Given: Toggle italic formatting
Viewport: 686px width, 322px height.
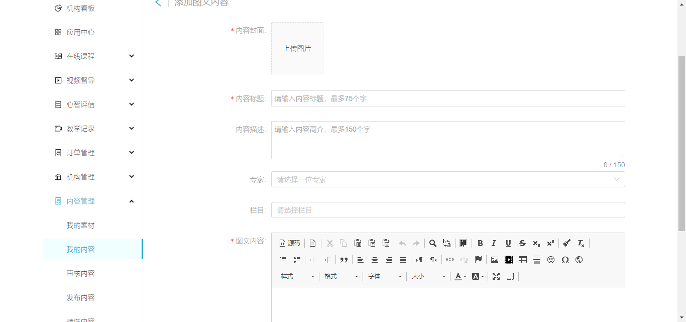Looking at the screenshot, I should (494, 243).
